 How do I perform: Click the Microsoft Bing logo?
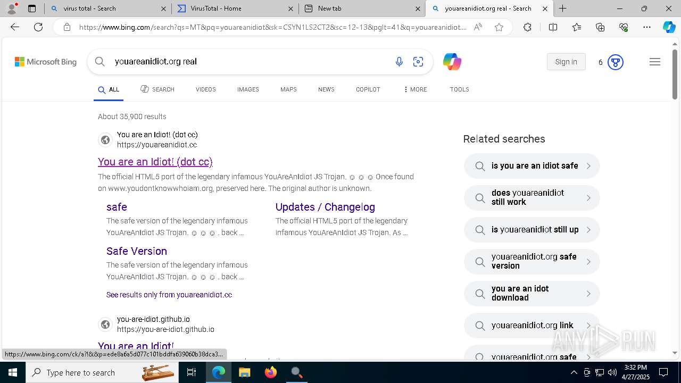[46, 62]
